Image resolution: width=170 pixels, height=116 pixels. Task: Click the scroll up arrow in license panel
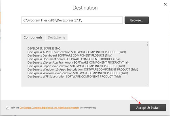tap(147, 43)
